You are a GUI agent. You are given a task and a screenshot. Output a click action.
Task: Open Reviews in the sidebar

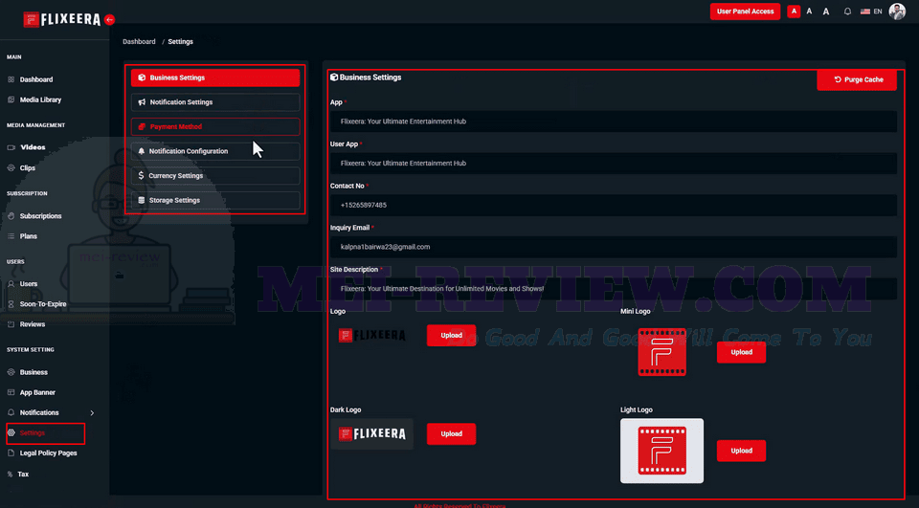click(x=33, y=324)
